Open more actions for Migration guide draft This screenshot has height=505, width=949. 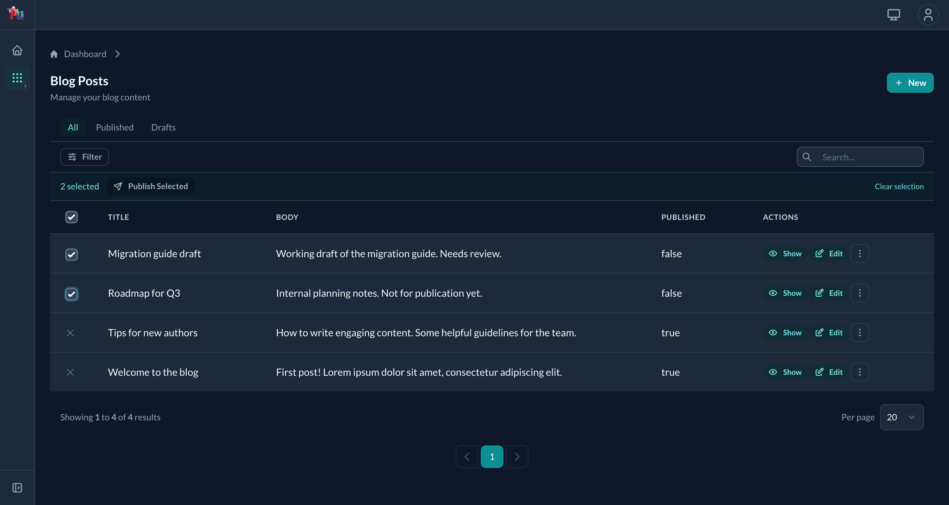pyautogui.click(x=860, y=253)
